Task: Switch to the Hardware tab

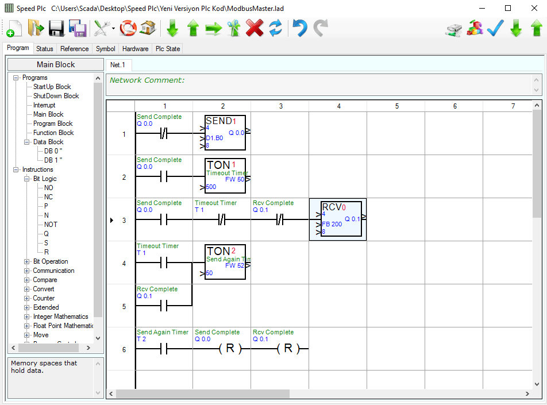Action: [x=136, y=49]
